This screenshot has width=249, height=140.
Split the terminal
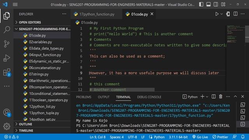click(214, 96)
